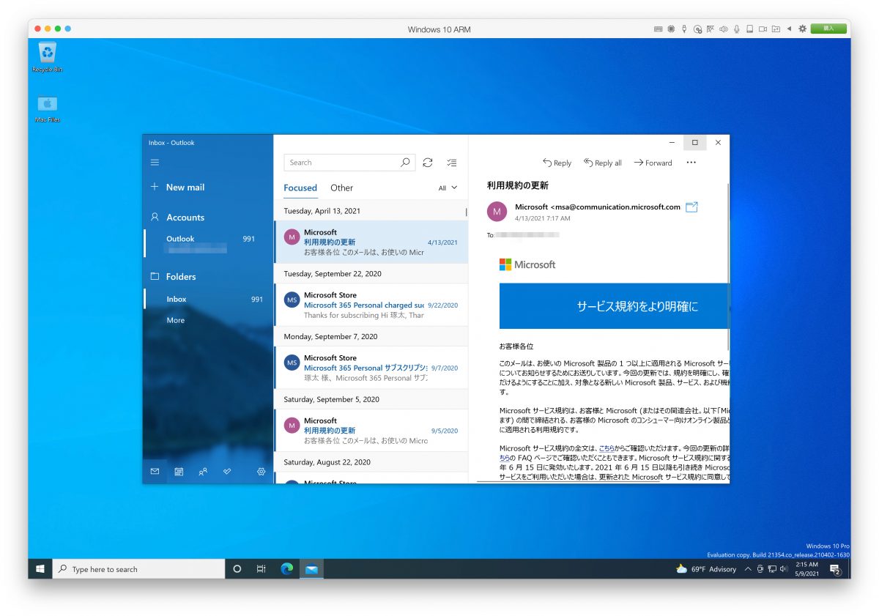Click Parallels keyboard icon in title bar
The image size is (879, 616).
(658, 29)
